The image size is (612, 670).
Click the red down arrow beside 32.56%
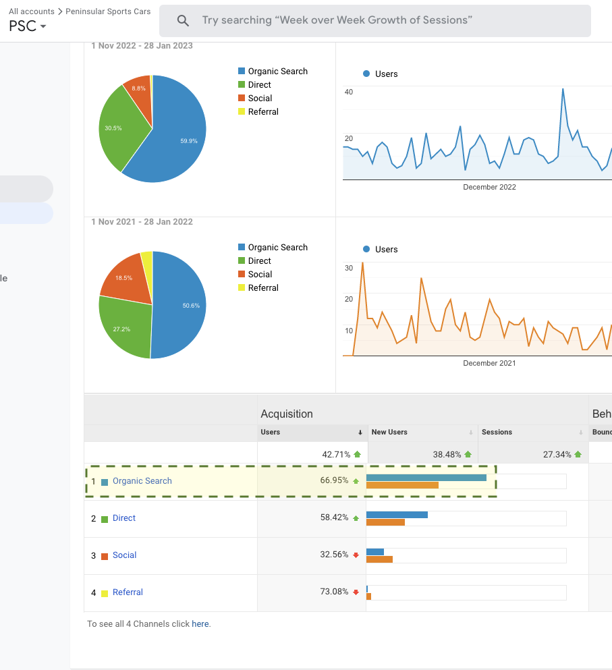(x=356, y=555)
